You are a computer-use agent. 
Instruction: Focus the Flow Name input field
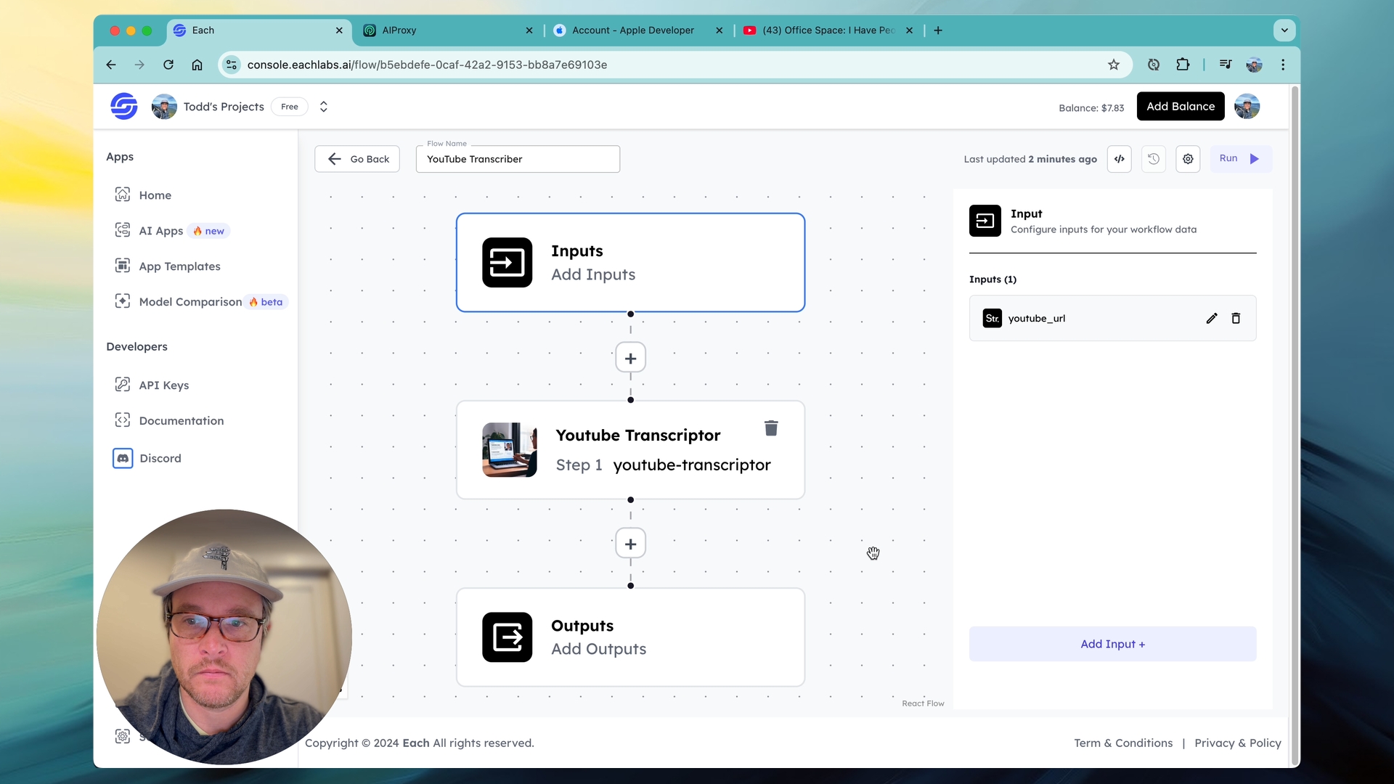coord(518,159)
